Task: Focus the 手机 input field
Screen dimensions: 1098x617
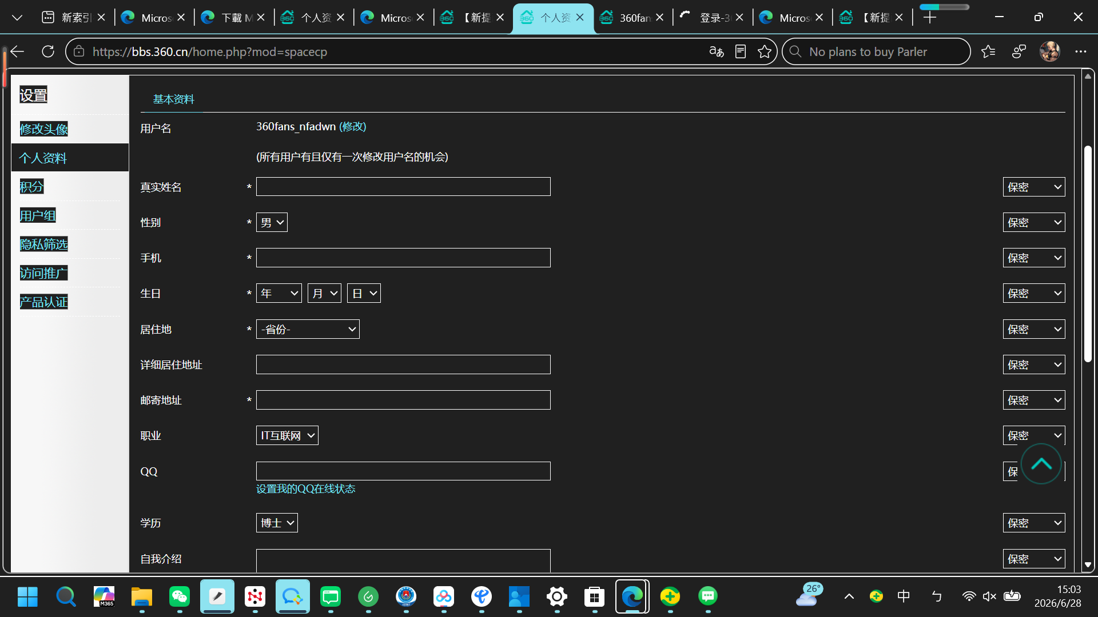Action: (x=403, y=258)
